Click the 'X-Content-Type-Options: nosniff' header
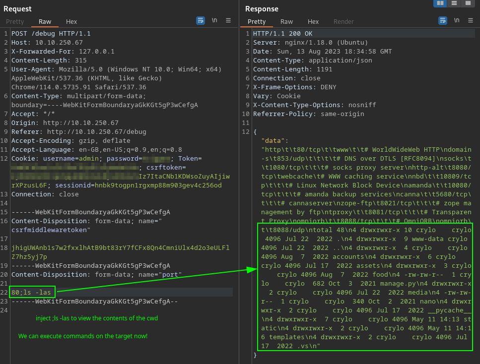This screenshot has height=364, width=480. point(314,105)
